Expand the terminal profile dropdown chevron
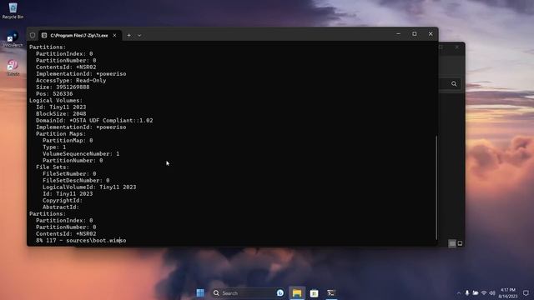534x300 pixels. [139, 35]
